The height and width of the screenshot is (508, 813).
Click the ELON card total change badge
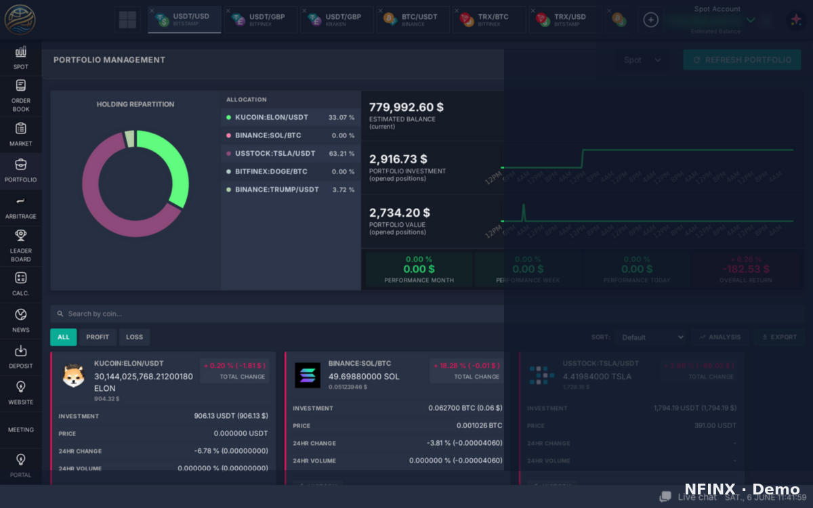tap(234, 371)
